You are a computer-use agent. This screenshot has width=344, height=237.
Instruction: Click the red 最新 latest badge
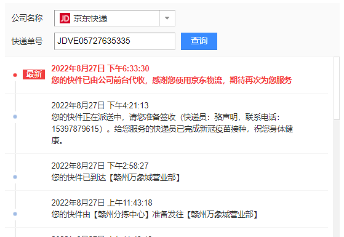[x=34, y=74]
